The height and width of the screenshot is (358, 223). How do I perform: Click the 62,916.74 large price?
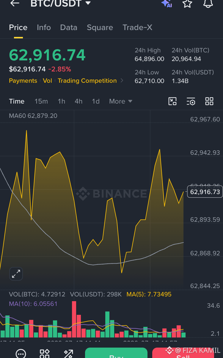(x=47, y=55)
